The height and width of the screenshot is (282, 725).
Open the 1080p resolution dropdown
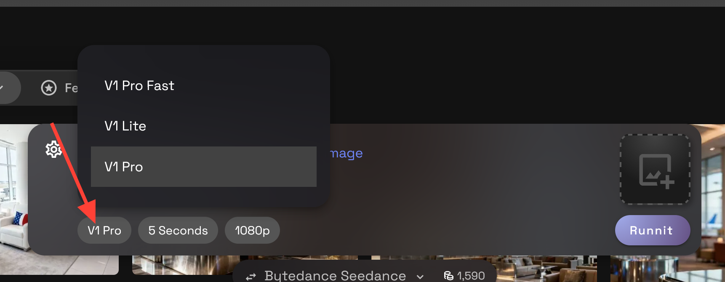click(x=252, y=230)
